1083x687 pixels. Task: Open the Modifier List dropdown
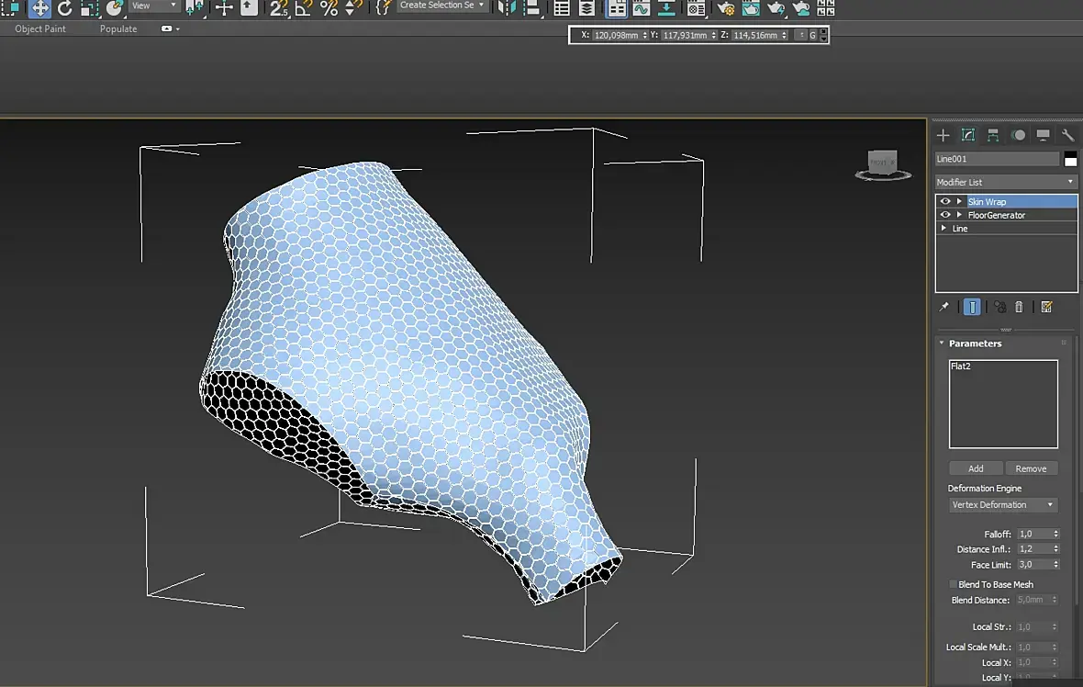pos(1005,182)
